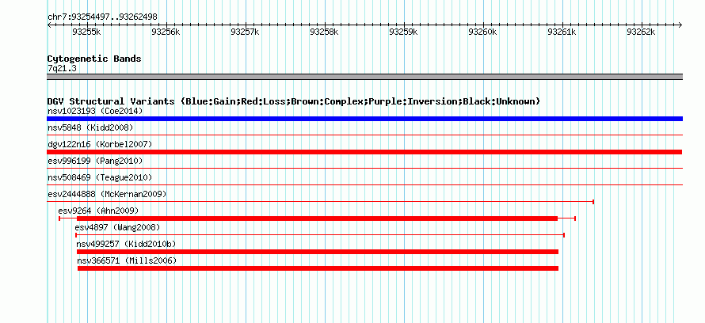Click the thick red esv9264 loss bar
The height and width of the screenshot is (323, 705).
(318, 218)
